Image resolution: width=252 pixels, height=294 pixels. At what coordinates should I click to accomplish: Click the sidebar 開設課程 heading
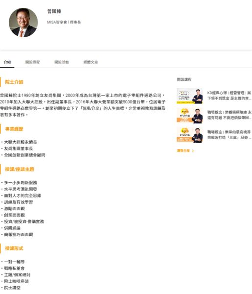184,79
